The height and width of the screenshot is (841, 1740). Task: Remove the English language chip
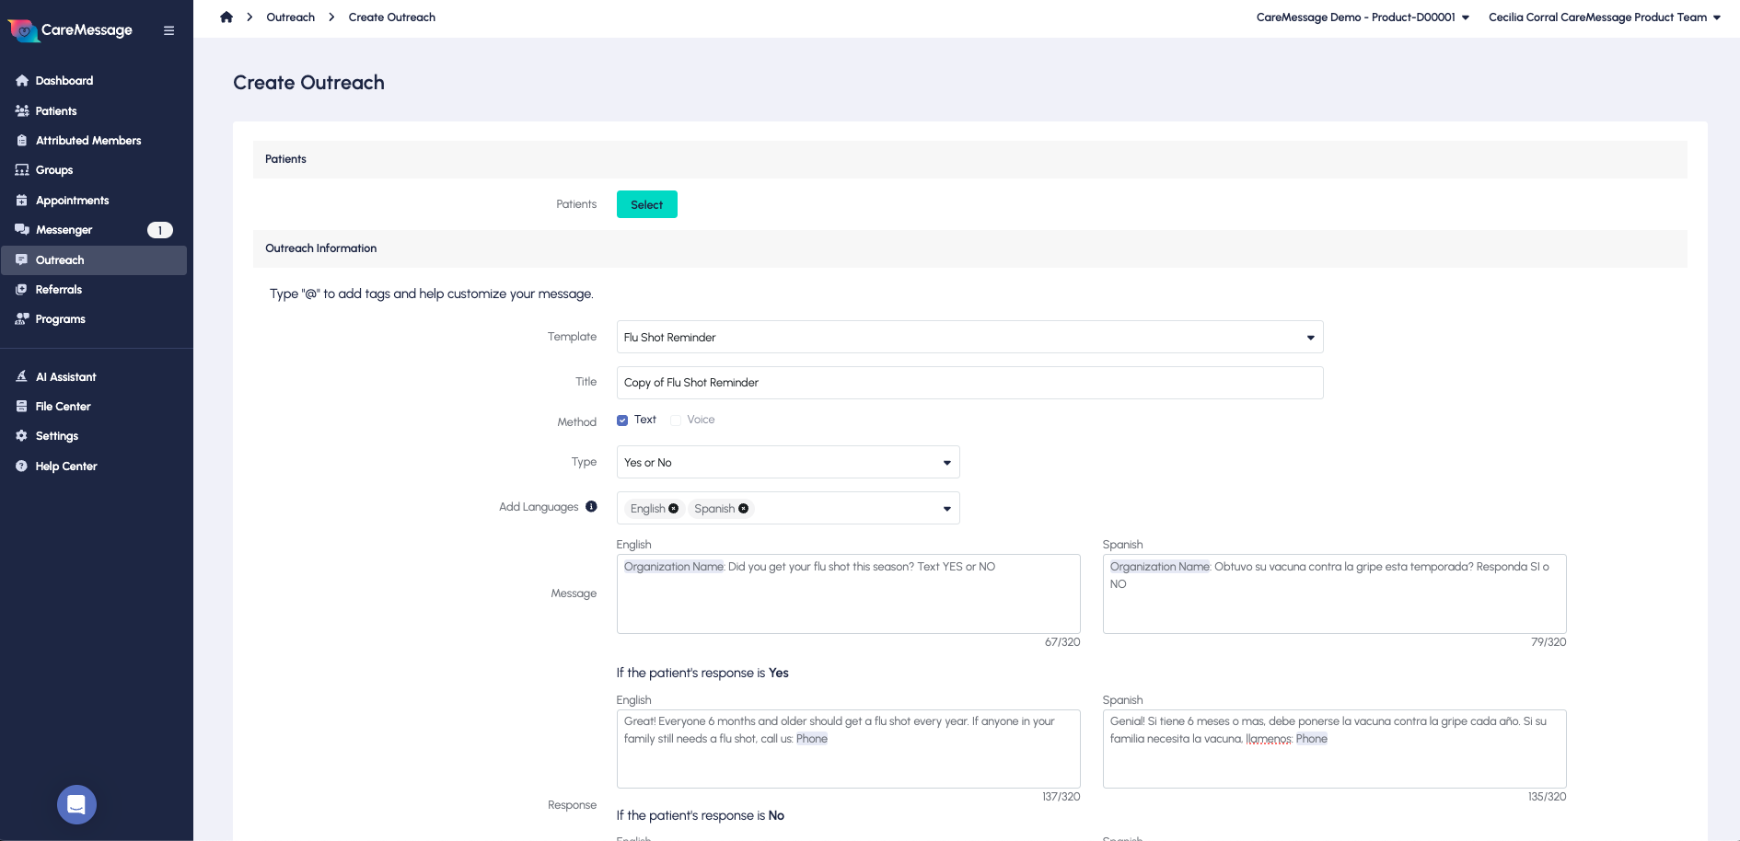[x=674, y=509]
